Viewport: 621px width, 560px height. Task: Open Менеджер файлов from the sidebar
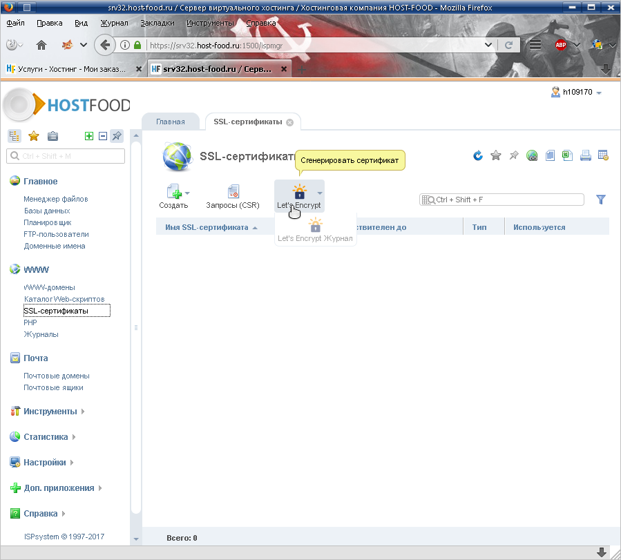55,199
